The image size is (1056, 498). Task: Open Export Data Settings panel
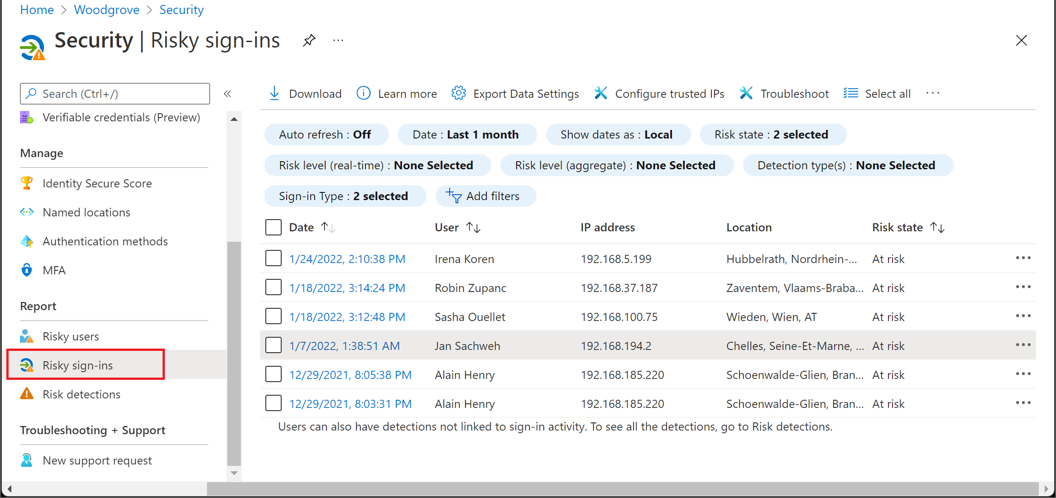(x=515, y=94)
